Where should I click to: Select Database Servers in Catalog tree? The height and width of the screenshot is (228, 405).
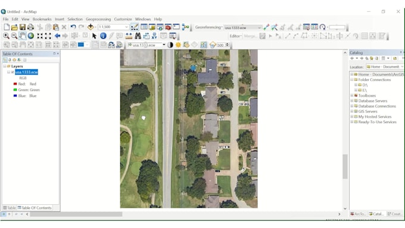373,101
